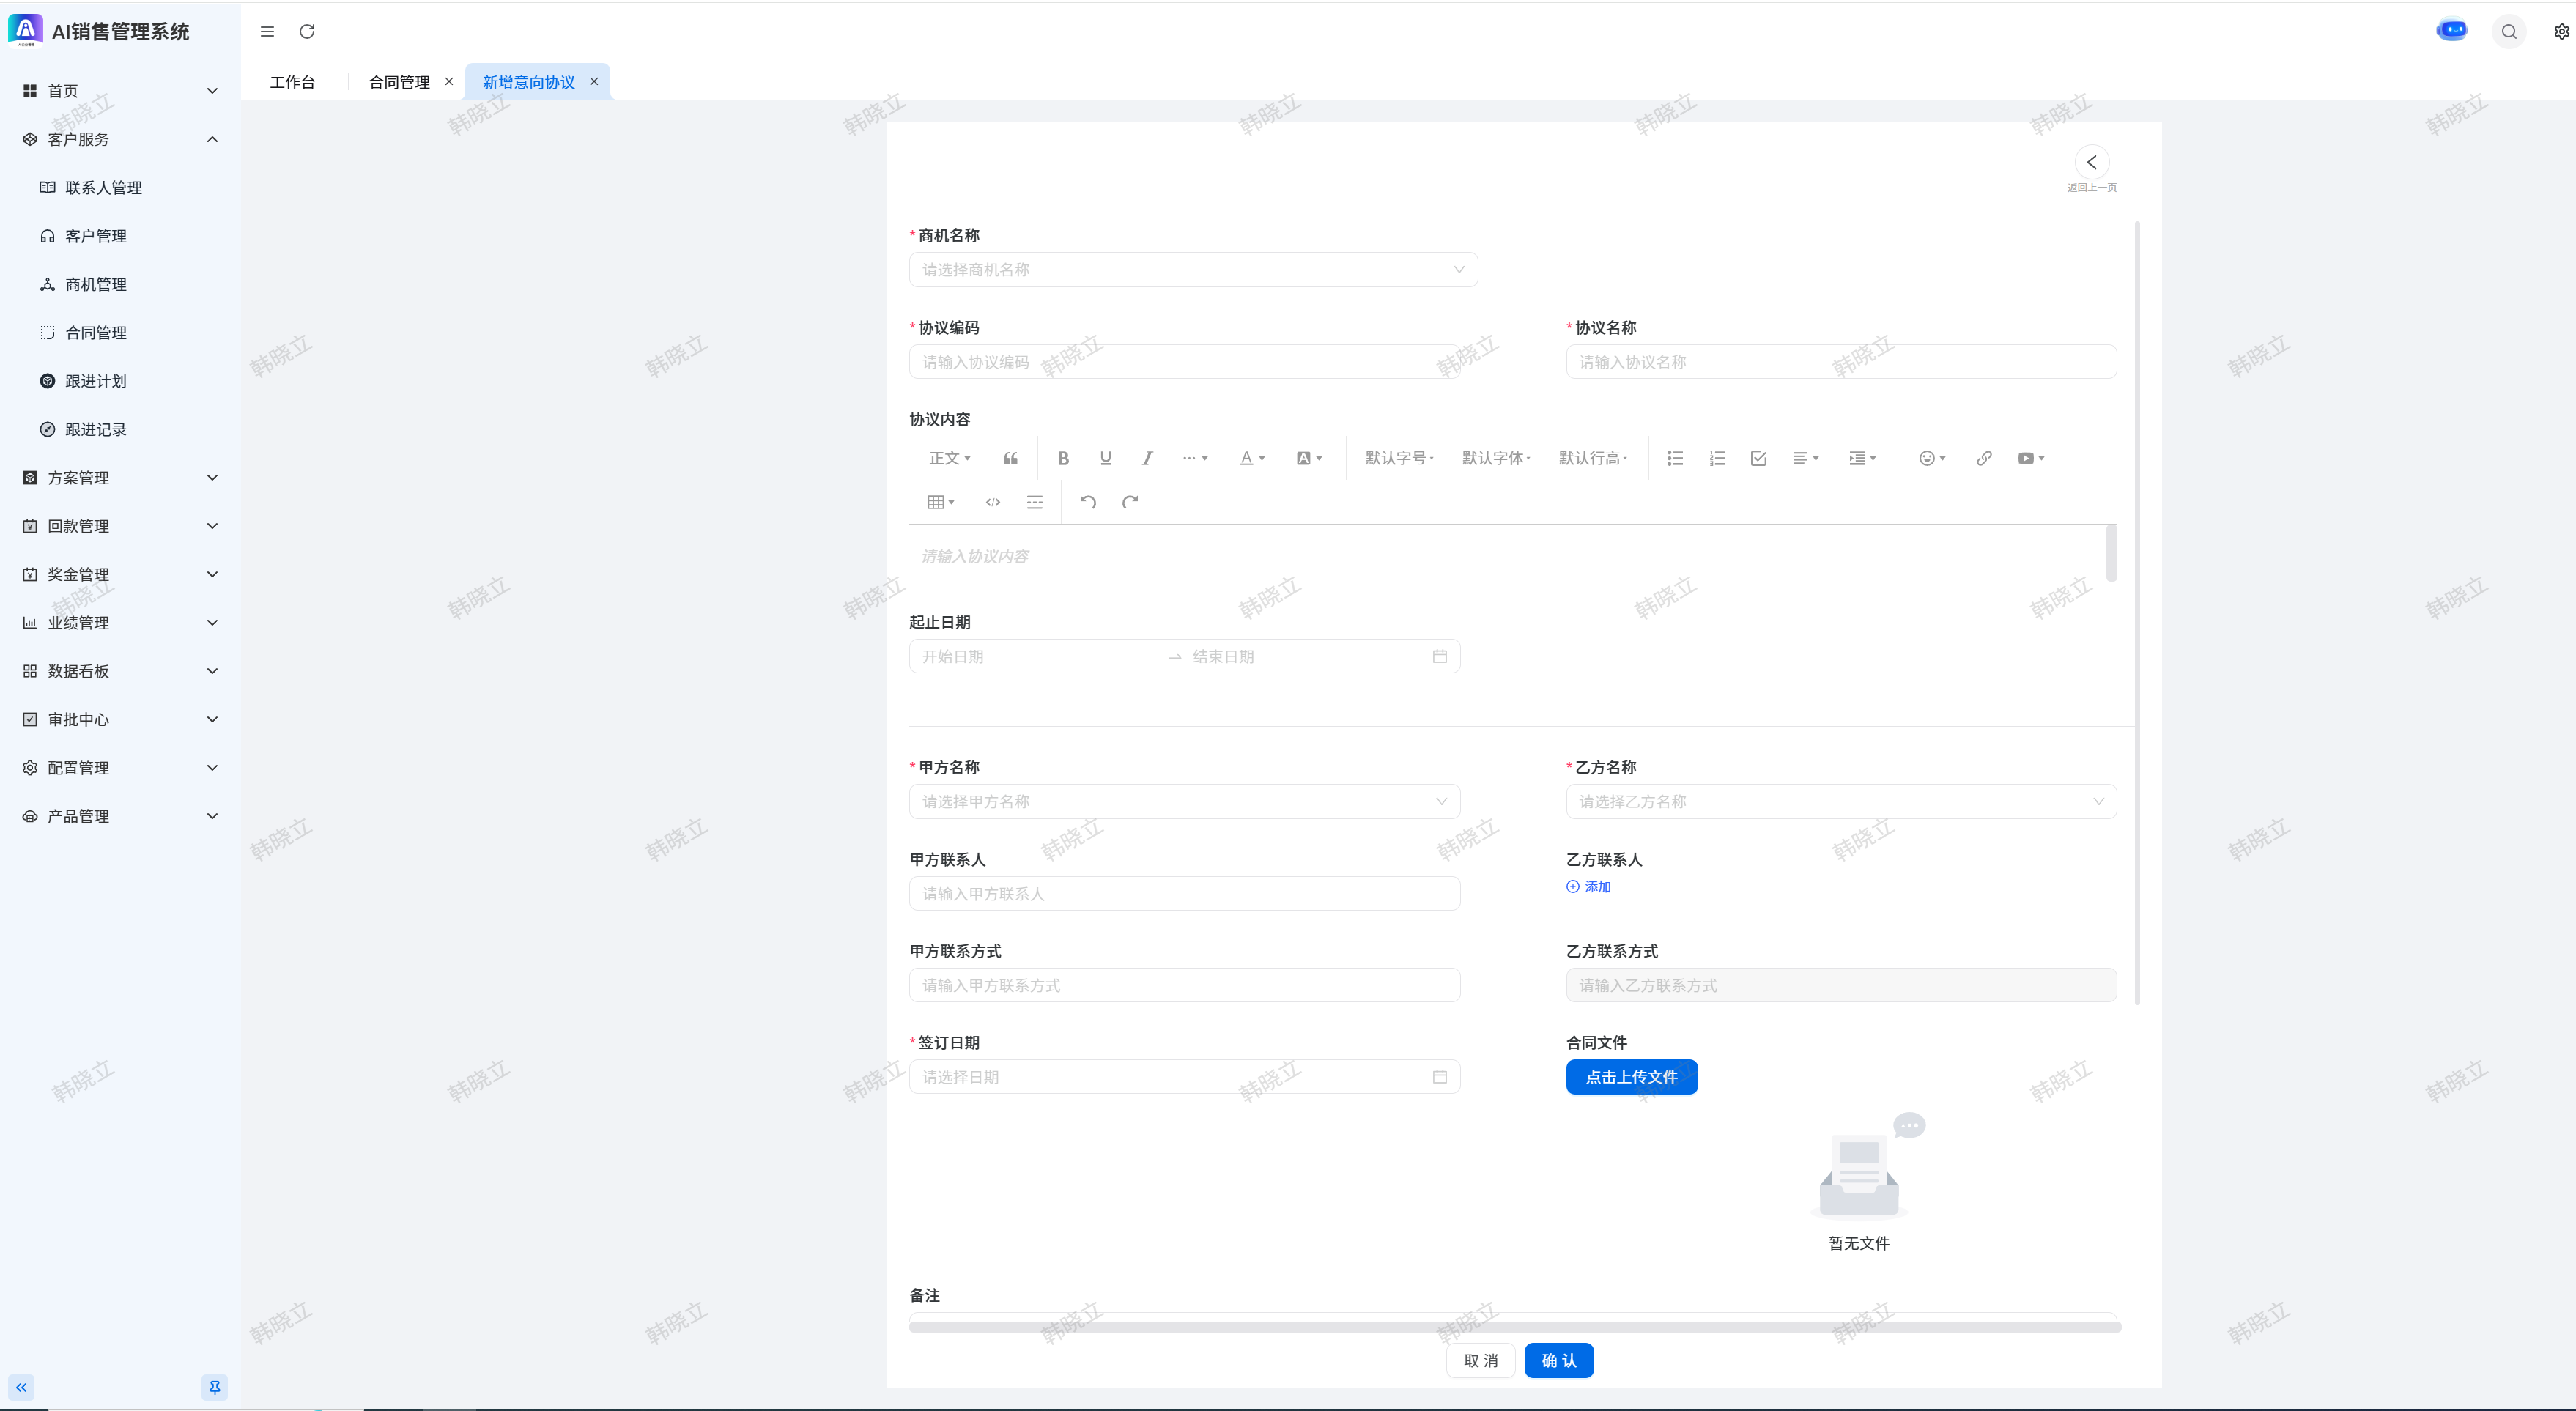Click the undo arrow in editor
The width and height of the screenshot is (2576, 1411).
coord(1088,502)
